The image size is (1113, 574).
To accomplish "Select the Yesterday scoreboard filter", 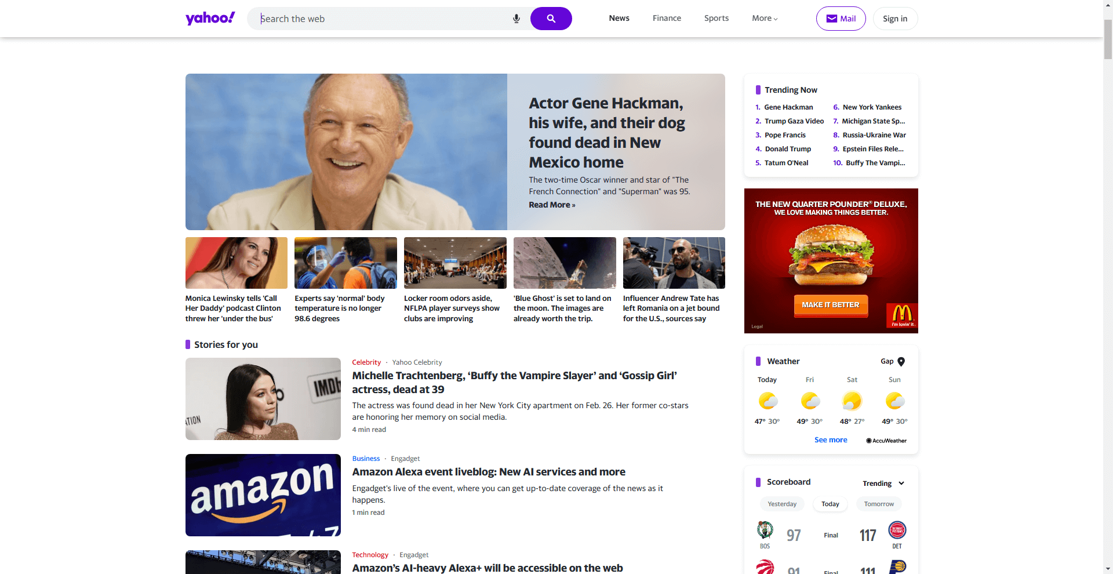I will click(781, 504).
